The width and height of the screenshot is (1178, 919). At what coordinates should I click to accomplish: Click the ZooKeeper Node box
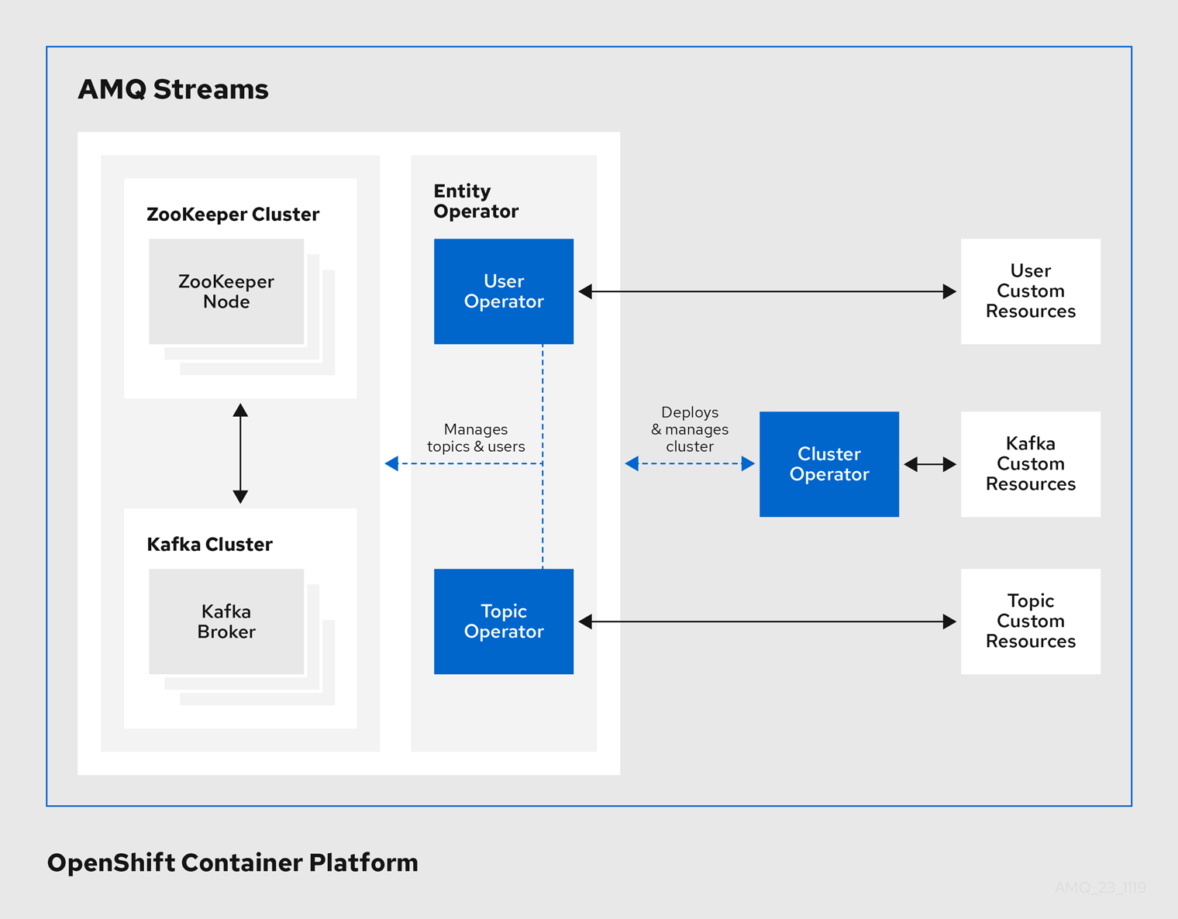(x=226, y=291)
